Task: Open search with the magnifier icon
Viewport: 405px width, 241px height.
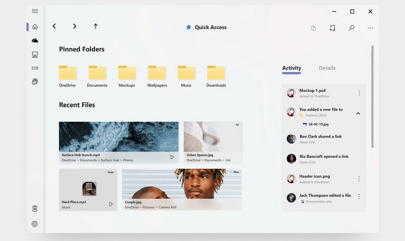Action: click(x=351, y=28)
